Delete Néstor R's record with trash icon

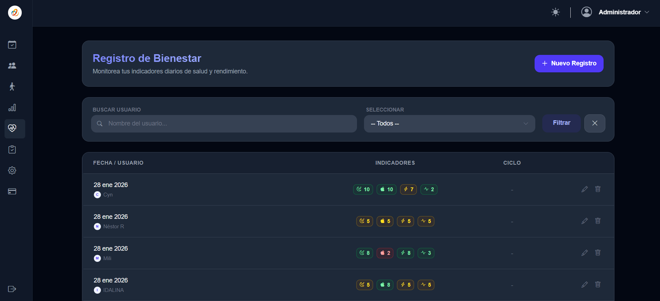[598, 221]
